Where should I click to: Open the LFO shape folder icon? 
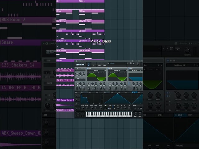coord(105,106)
